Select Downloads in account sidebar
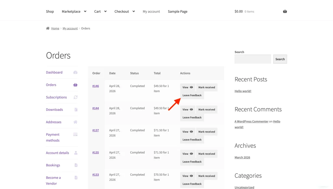Image resolution: width=333 pixels, height=189 pixels. click(x=54, y=110)
